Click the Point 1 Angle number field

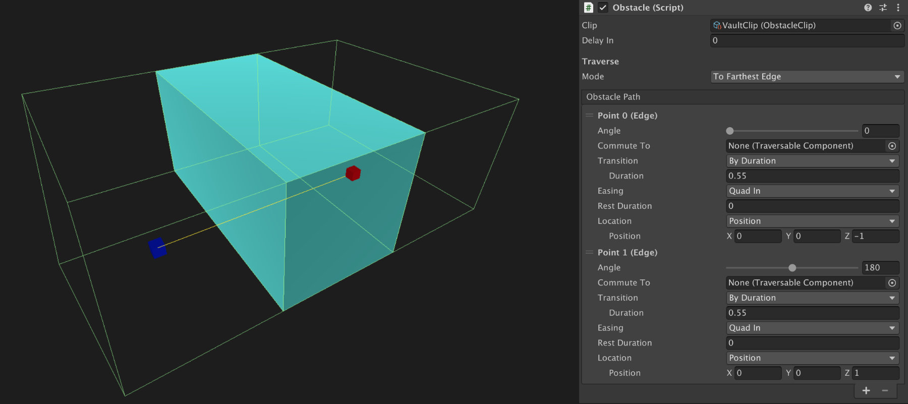880,268
